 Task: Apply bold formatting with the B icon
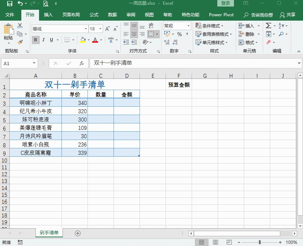[x=35, y=40]
